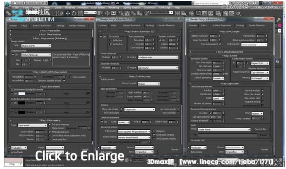Activate the Select and Rotate tool

coord(74,13)
